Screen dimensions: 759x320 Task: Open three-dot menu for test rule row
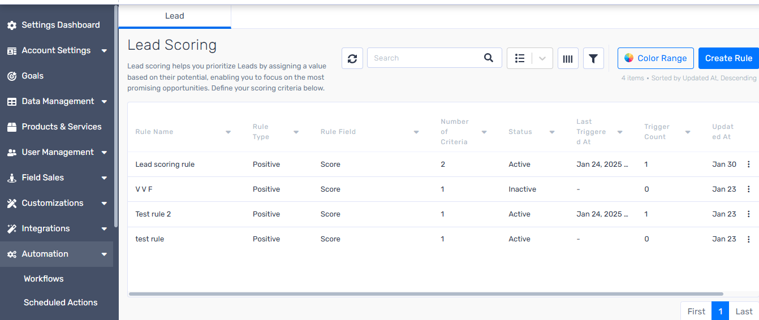pyautogui.click(x=749, y=239)
